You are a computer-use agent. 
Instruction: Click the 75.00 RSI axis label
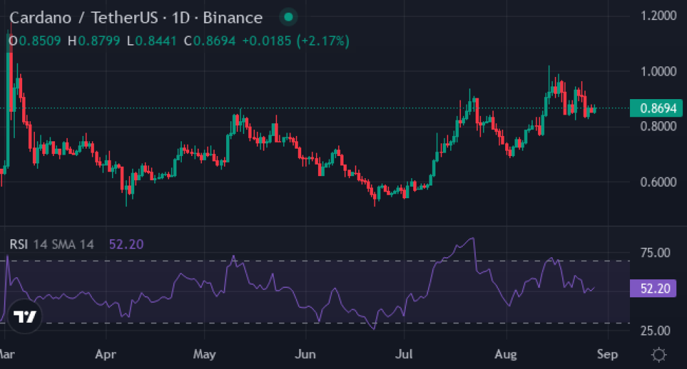(655, 252)
